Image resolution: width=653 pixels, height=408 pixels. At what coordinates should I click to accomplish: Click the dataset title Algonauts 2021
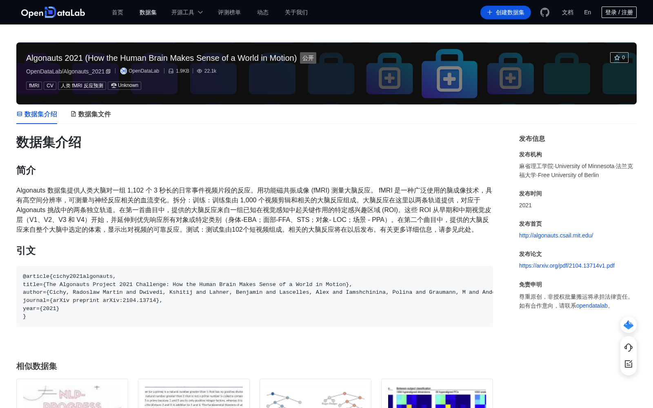point(161,58)
